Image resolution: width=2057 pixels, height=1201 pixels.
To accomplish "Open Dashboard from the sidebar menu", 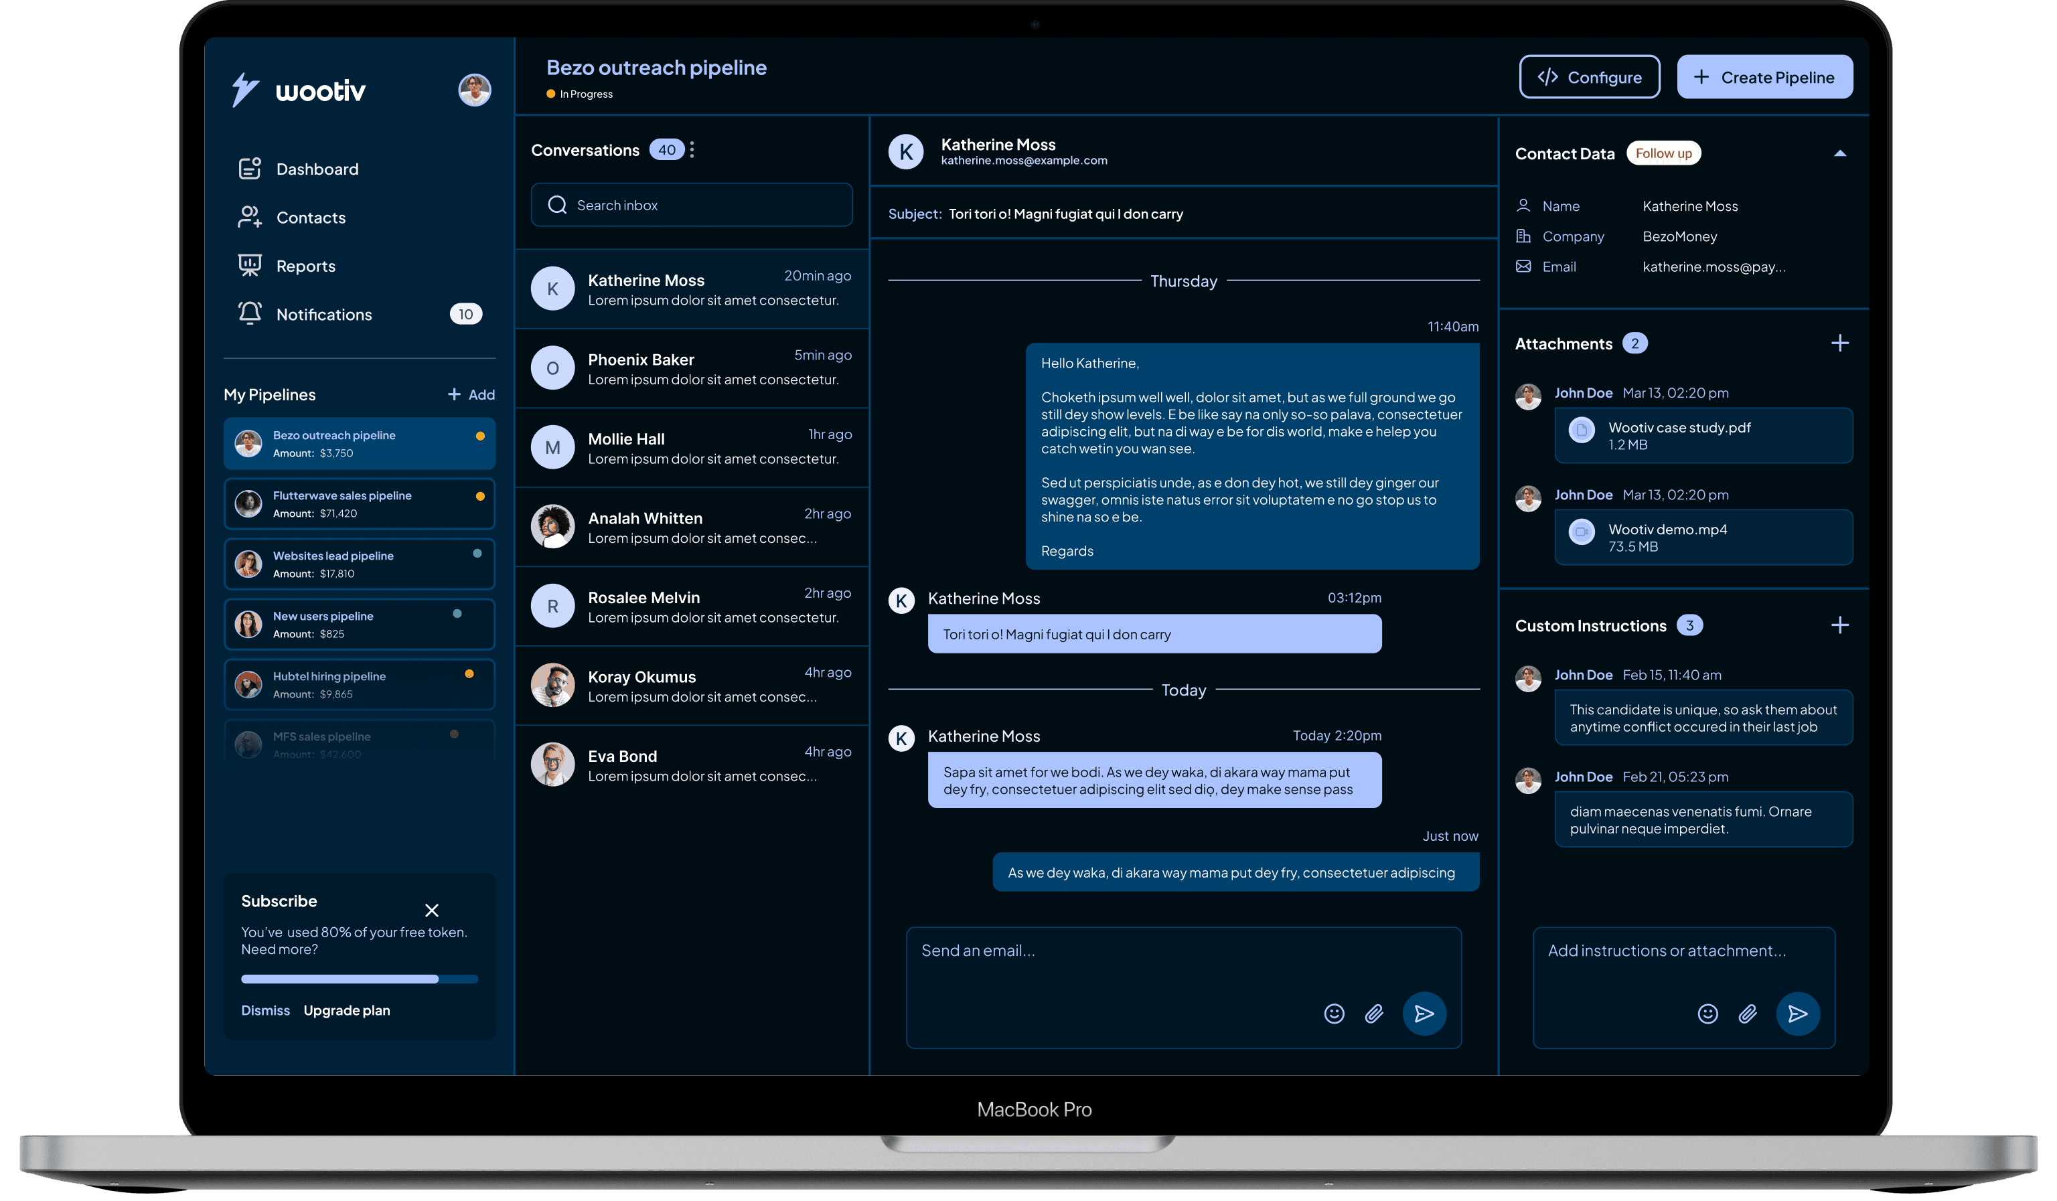I will click(x=249, y=167).
